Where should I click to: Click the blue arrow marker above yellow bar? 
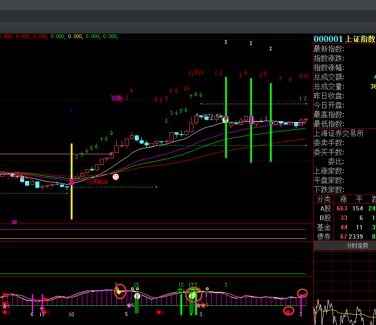71,110
